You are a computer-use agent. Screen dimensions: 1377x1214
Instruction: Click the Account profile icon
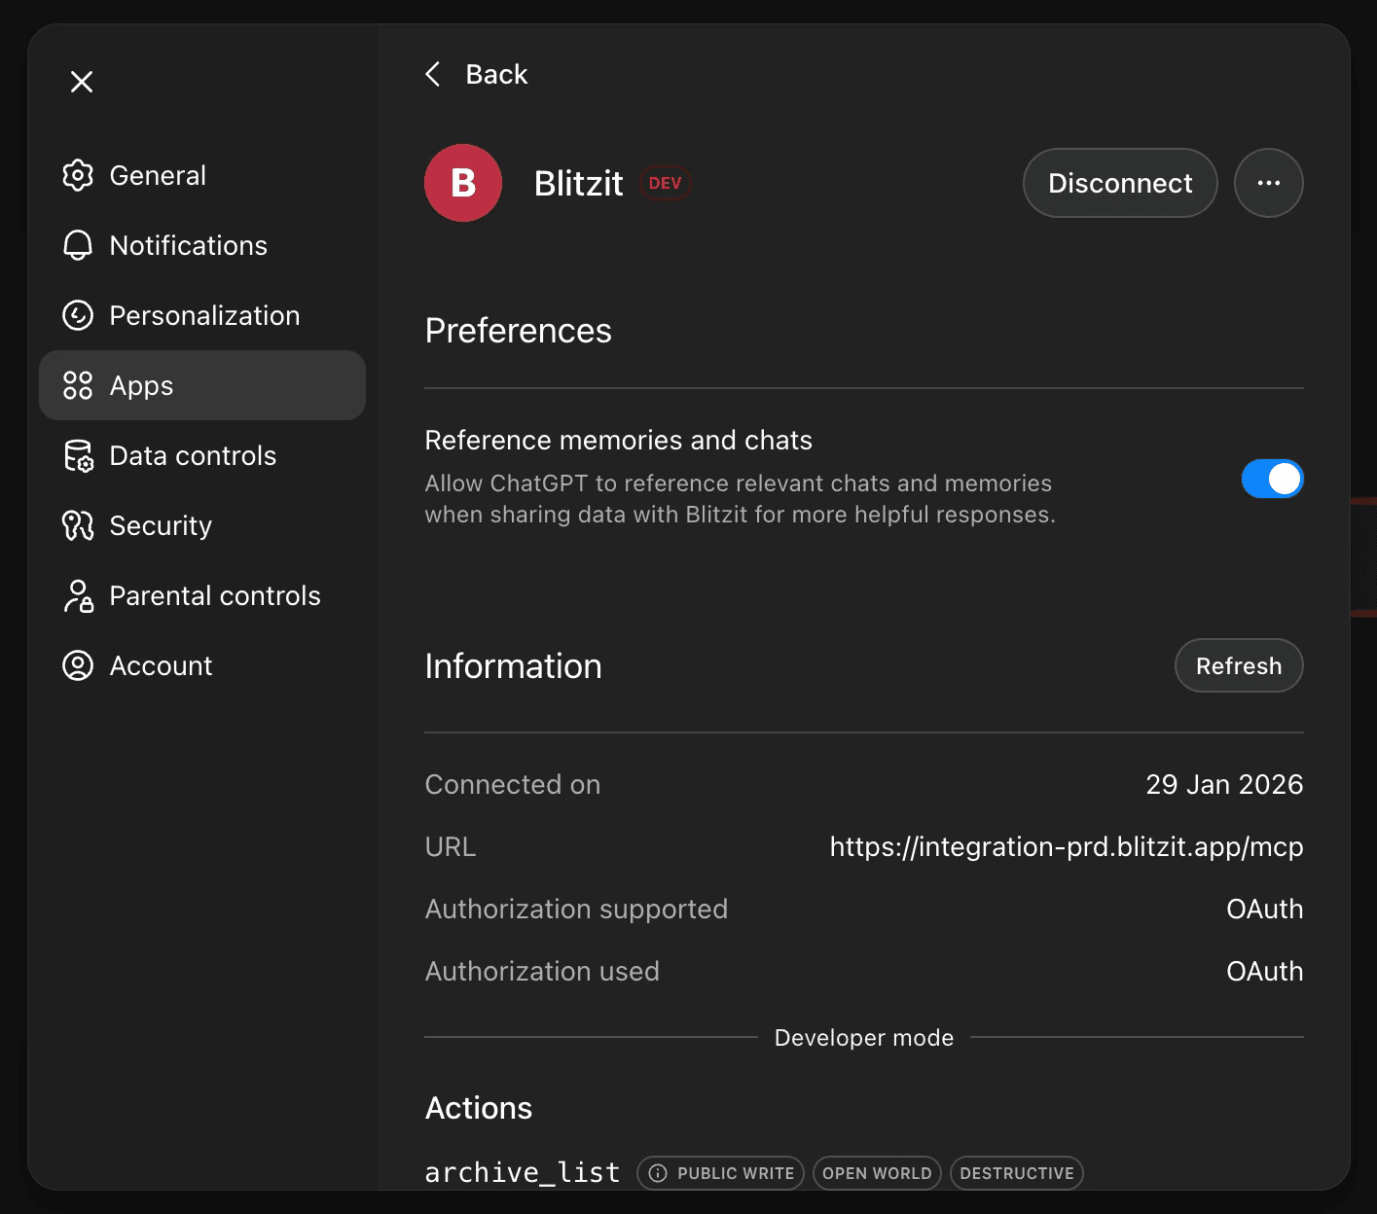(x=78, y=665)
